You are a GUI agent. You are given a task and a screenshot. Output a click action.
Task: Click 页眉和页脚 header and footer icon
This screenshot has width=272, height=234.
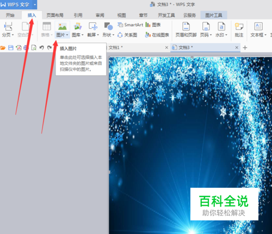[x=186, y=26]
